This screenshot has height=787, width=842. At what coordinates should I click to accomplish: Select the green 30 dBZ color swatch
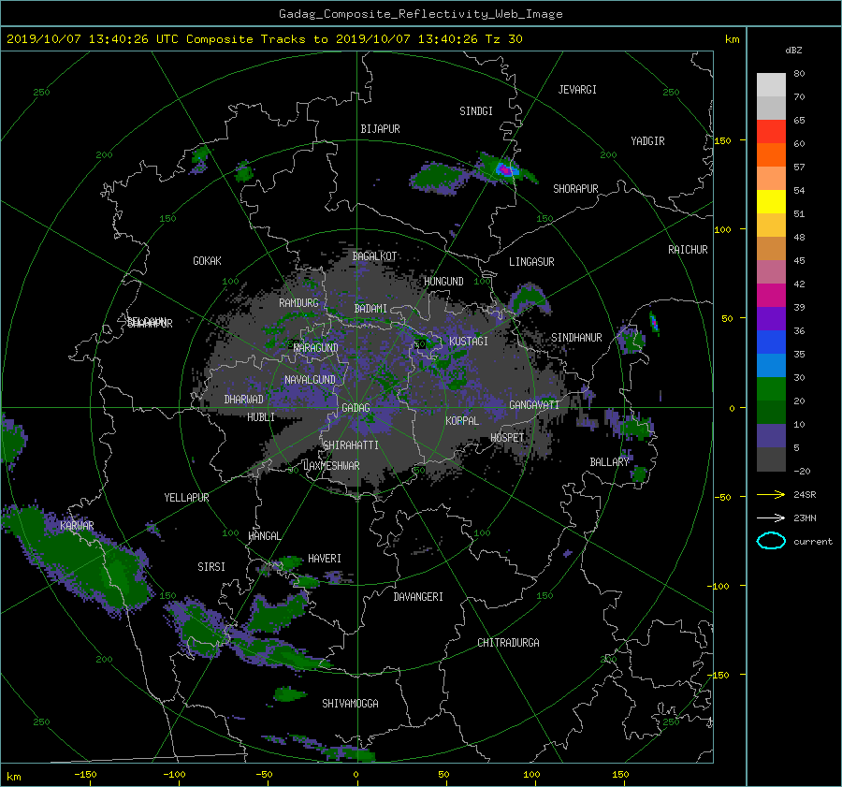(x=771, y=389)
